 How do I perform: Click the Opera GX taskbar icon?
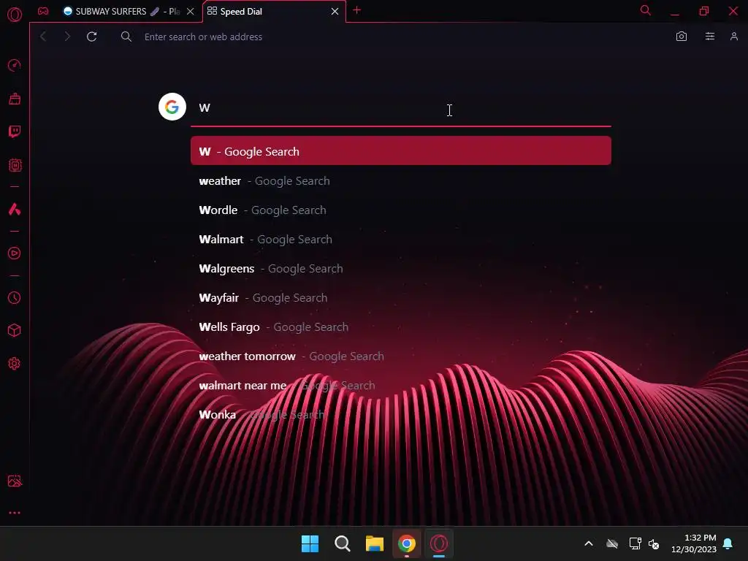(439, 543)
